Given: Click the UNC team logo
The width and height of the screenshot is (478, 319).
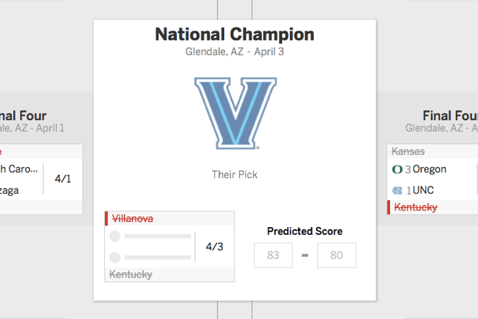Looking at the screenshot, I should click(397, 190).
